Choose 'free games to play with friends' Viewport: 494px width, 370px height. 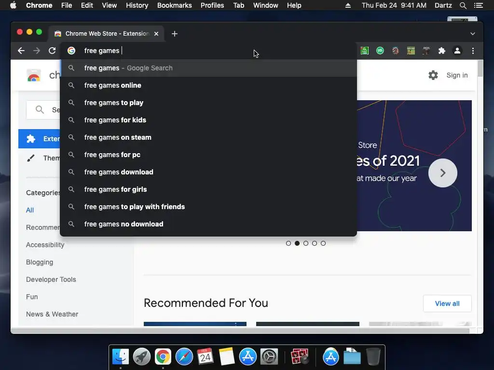click(x=208, y=206)
